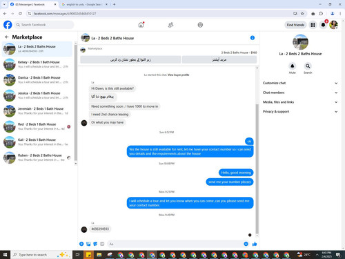Viewport: 345px width, 259px height.
Task: Open Task View on taskbar
Action: [x=78, y=255]
